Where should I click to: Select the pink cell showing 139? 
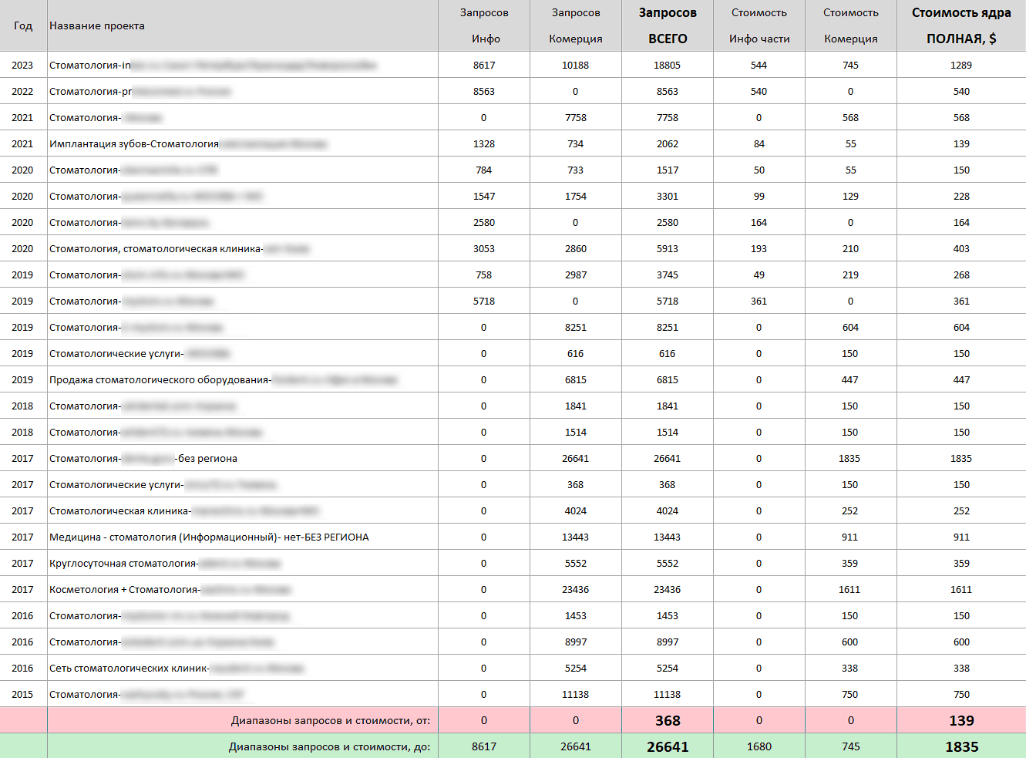click(x=960, y=720)
